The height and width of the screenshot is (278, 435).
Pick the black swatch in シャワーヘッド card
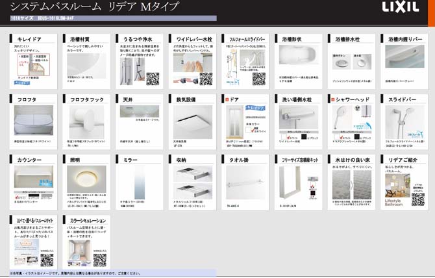[x=357, y=136]
